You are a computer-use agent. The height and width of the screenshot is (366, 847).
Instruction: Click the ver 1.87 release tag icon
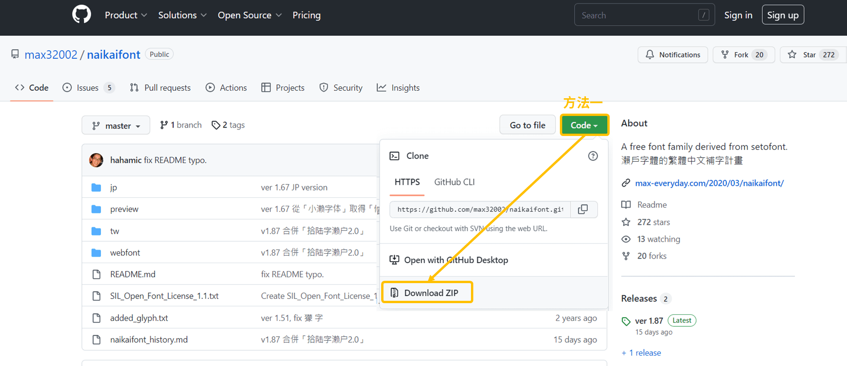tap(626, 321)
